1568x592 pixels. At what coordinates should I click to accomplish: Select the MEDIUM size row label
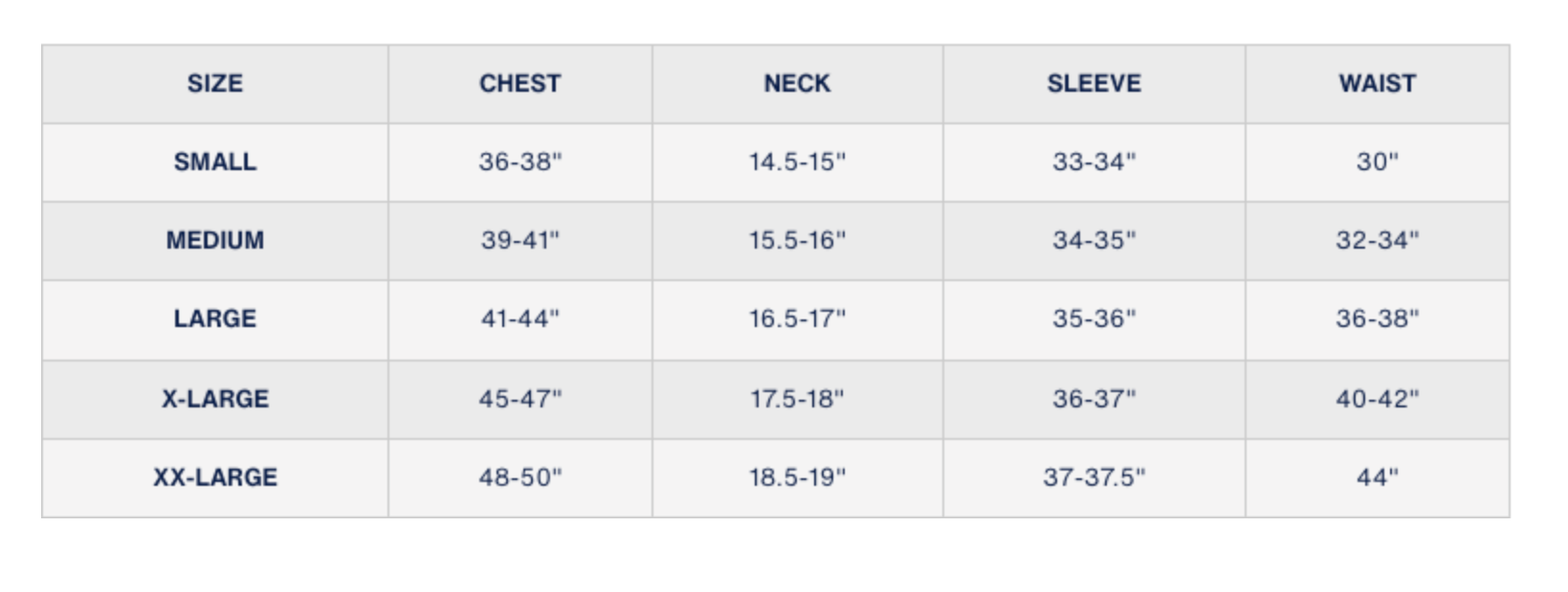tap(215, 241)
